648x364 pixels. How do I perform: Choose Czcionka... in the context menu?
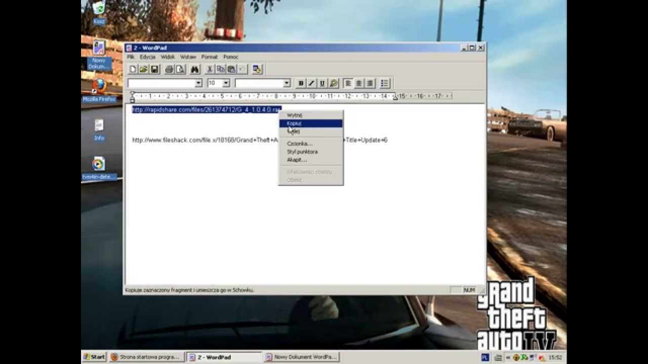(x=311, y=144)
